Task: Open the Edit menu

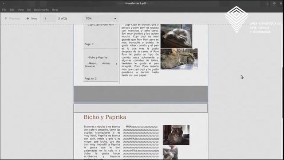Action: [12, 10]
